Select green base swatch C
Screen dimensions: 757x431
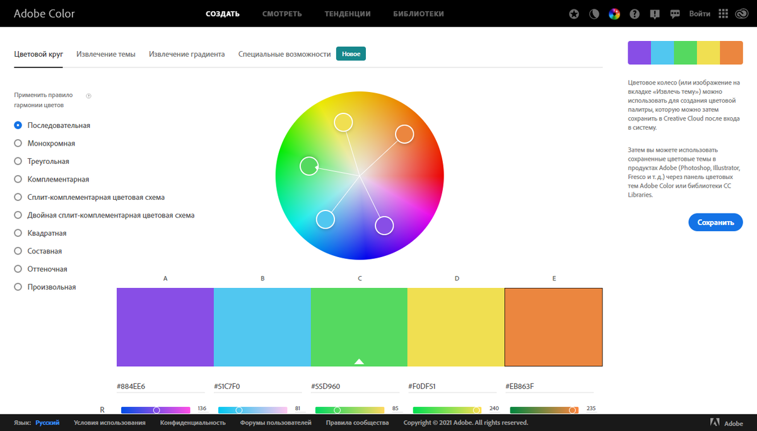(x=359, y=327)
